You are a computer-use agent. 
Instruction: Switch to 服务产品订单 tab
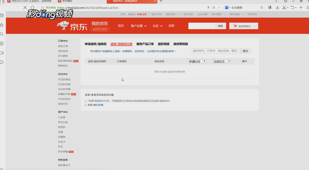pyautogui.click(x=145, y=44)
